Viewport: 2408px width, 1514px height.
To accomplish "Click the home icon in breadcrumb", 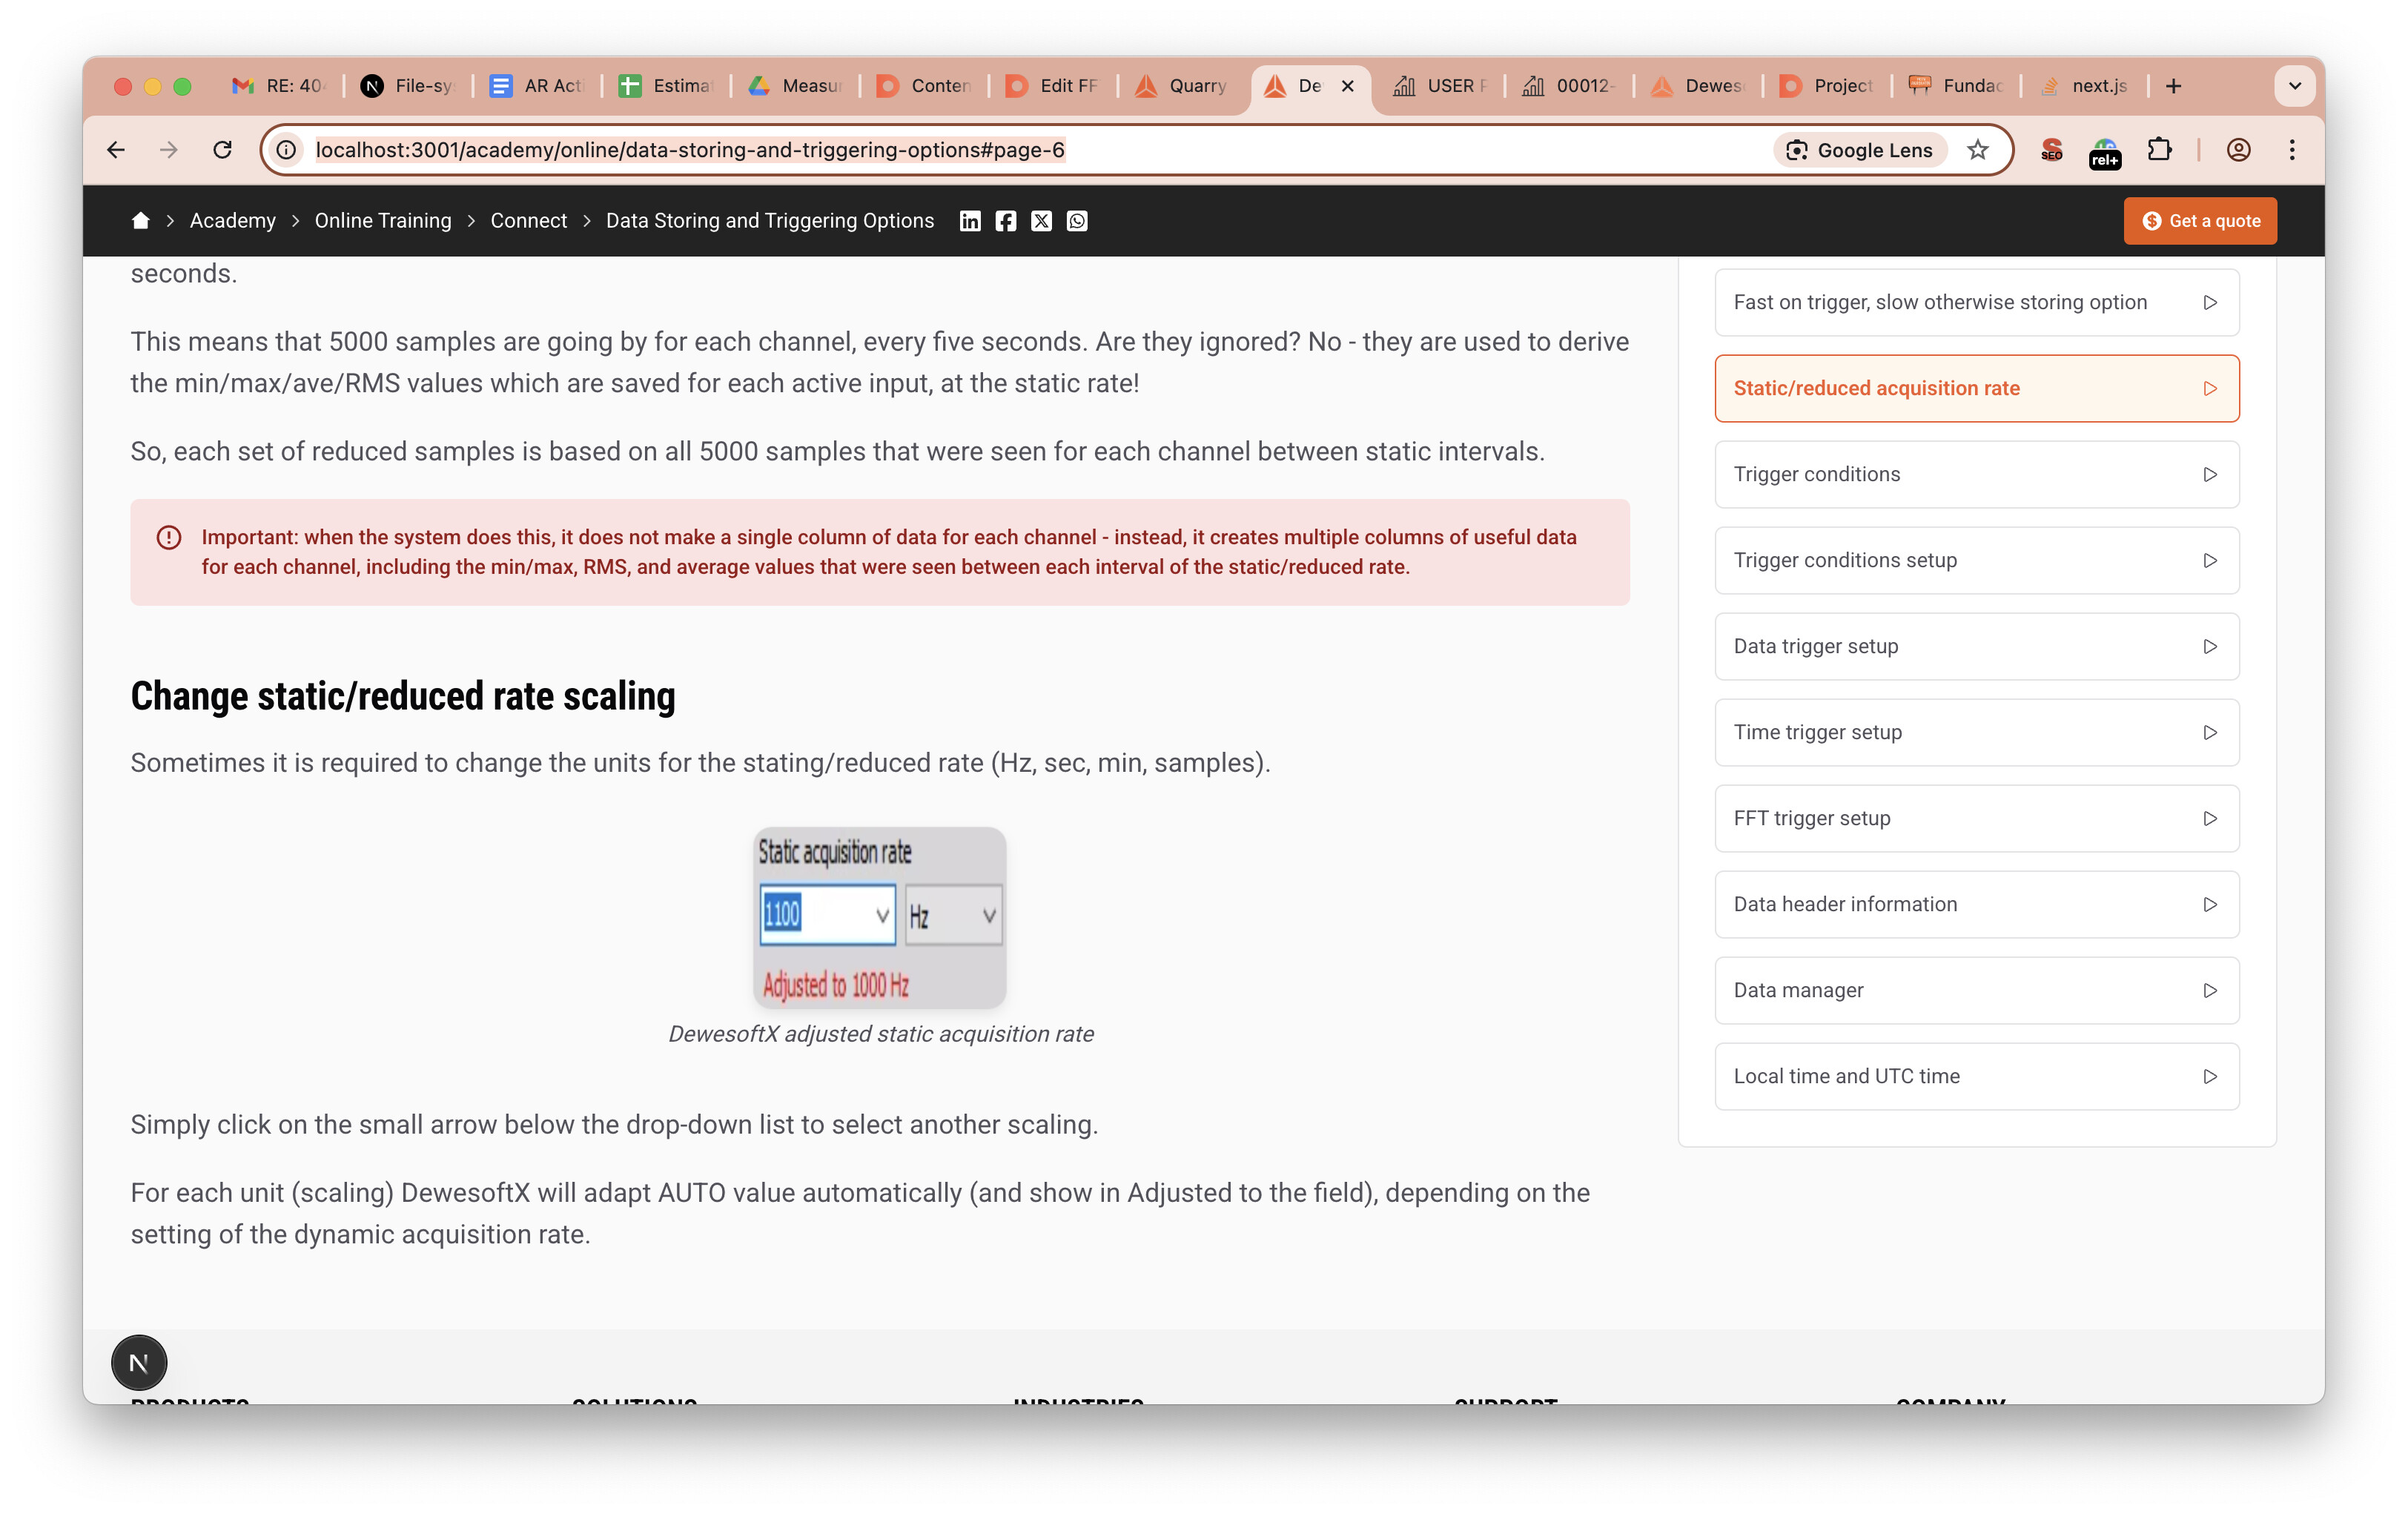I will (140, 221).
